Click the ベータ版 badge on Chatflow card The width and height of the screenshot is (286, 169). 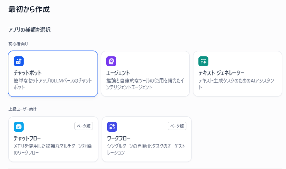coord(84,126)
